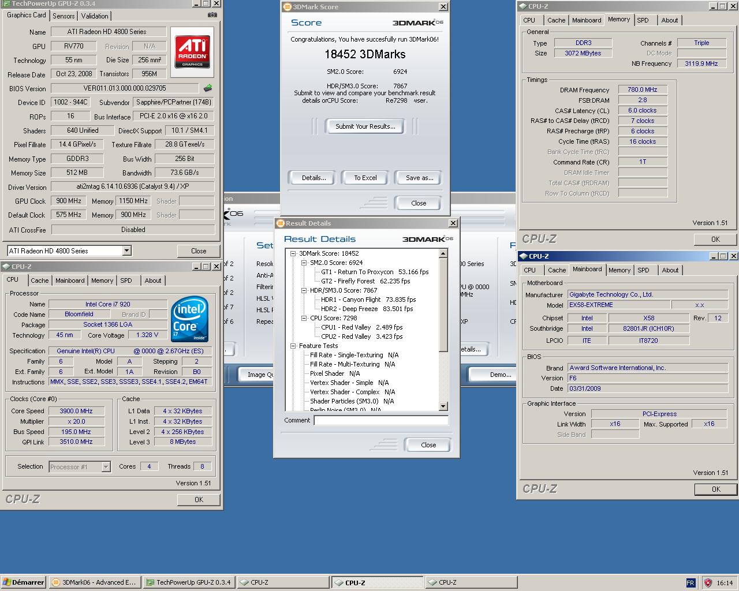This screenshot has height=591, width=739.
Task: Switch to 3DMark06 Advanced taskbar item
Action: pos(94,582)
